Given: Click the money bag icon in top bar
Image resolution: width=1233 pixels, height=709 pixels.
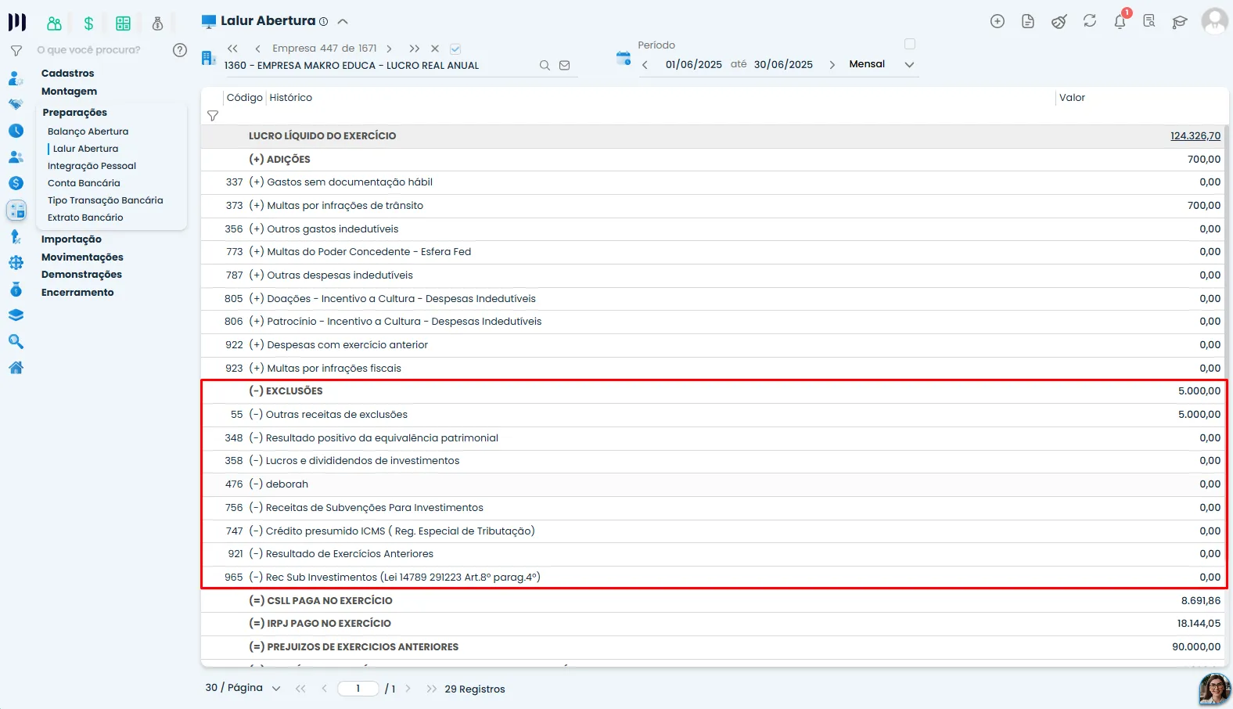Looking at the screenshot, I should (157, 23).
